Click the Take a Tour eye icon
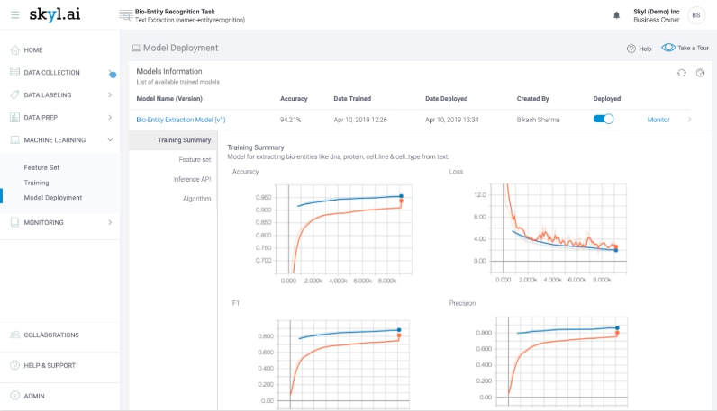The width and height of the screenshot is (717, 411). 668,48
